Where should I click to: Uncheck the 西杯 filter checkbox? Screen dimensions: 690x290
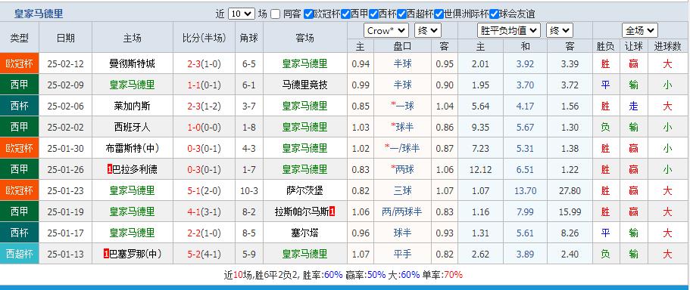373,14
